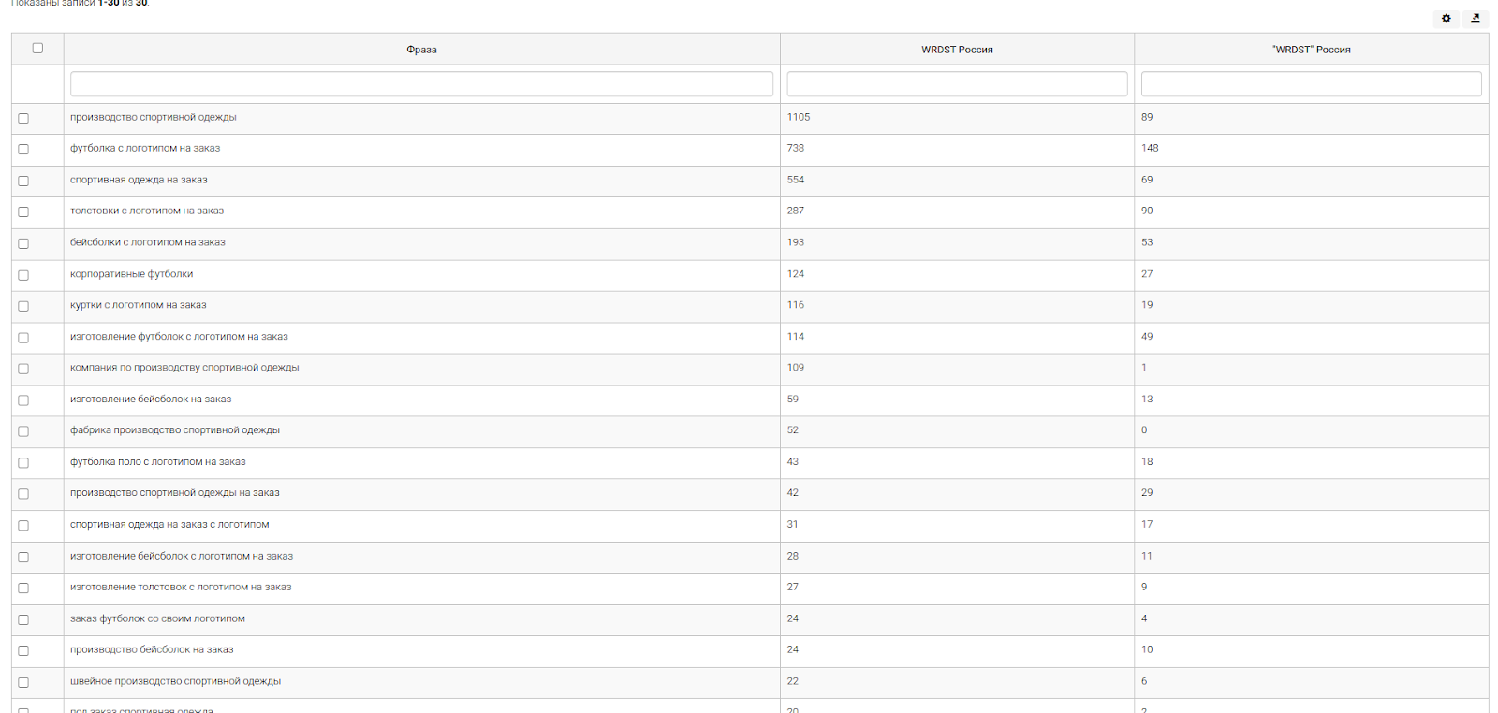Check the 'швейное производство спортивной одежды' row
The width and height of the screenshot is (1498, 713).
(x=23, y=682)
